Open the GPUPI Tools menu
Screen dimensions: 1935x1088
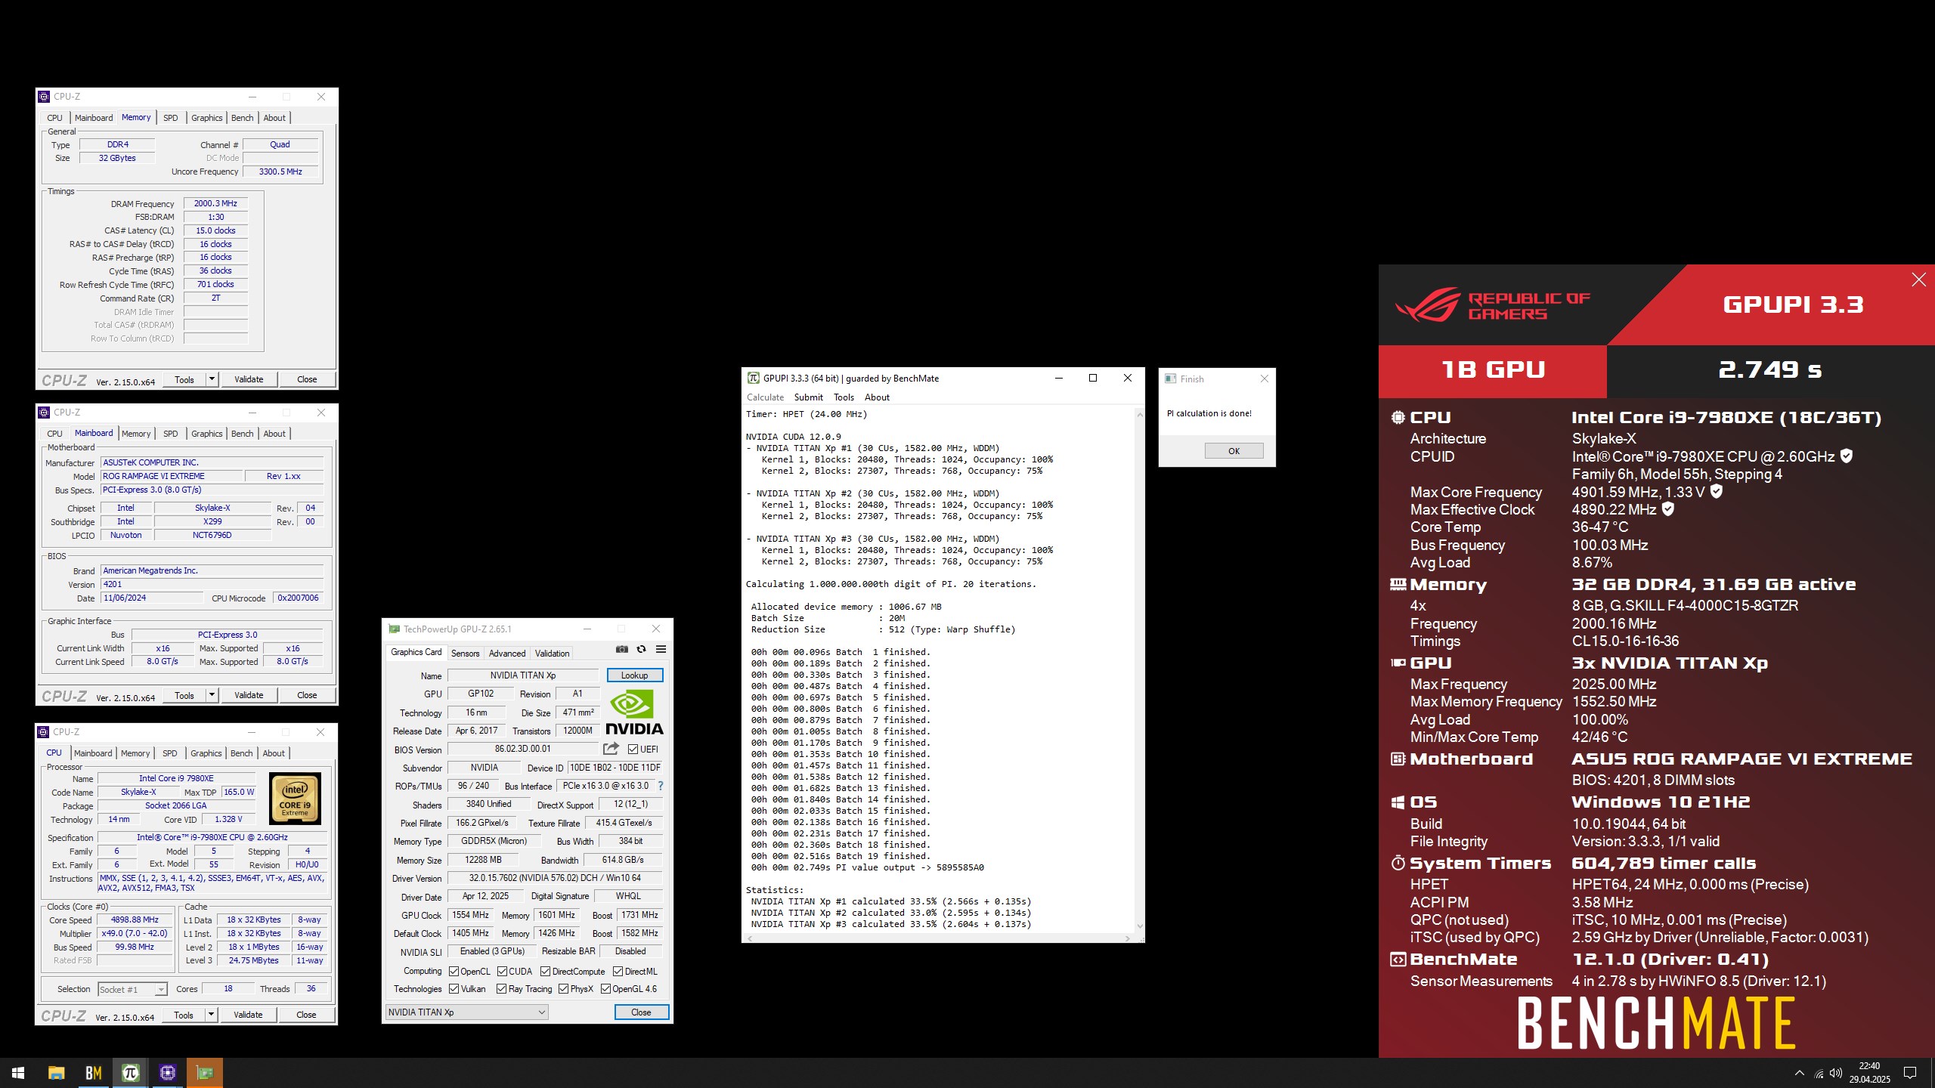(844, 397)
